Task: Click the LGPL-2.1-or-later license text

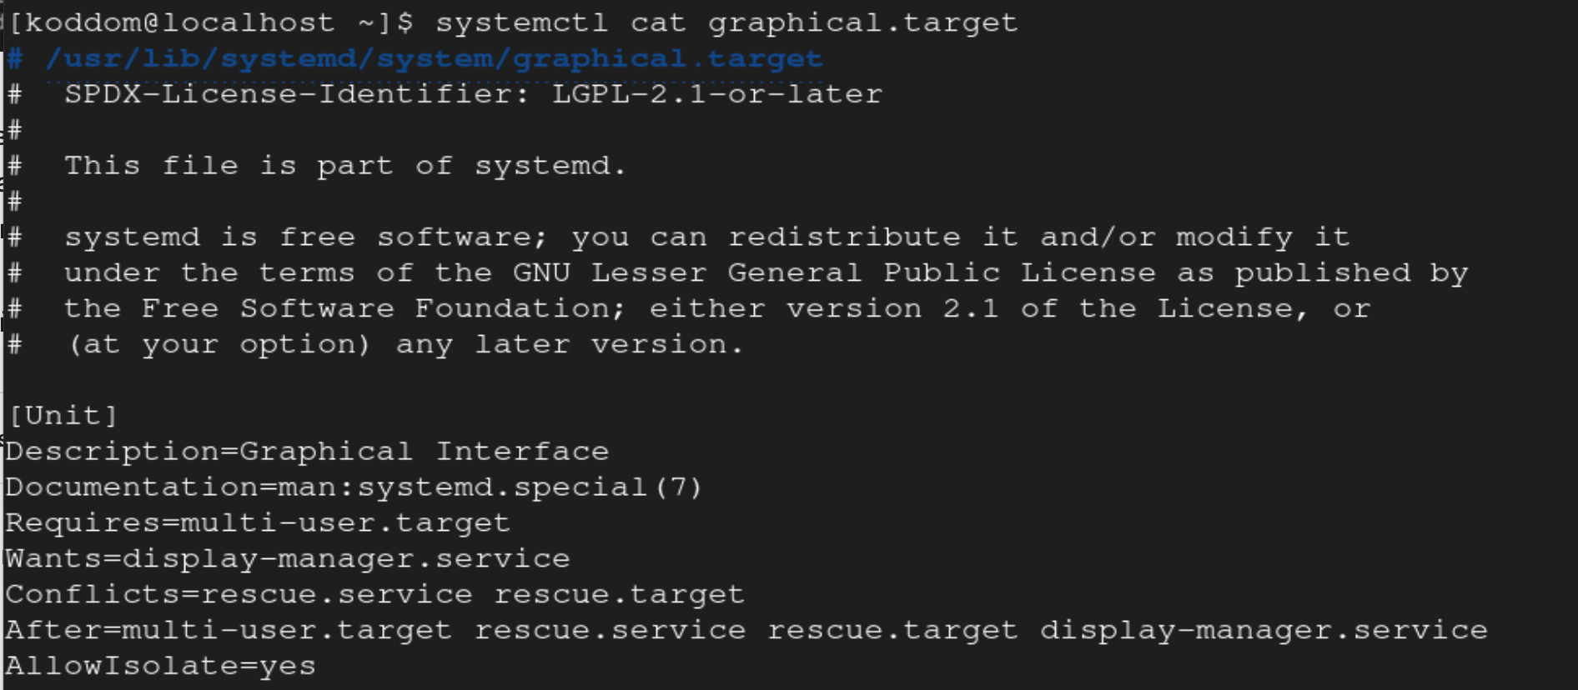Action: (716, 95)
